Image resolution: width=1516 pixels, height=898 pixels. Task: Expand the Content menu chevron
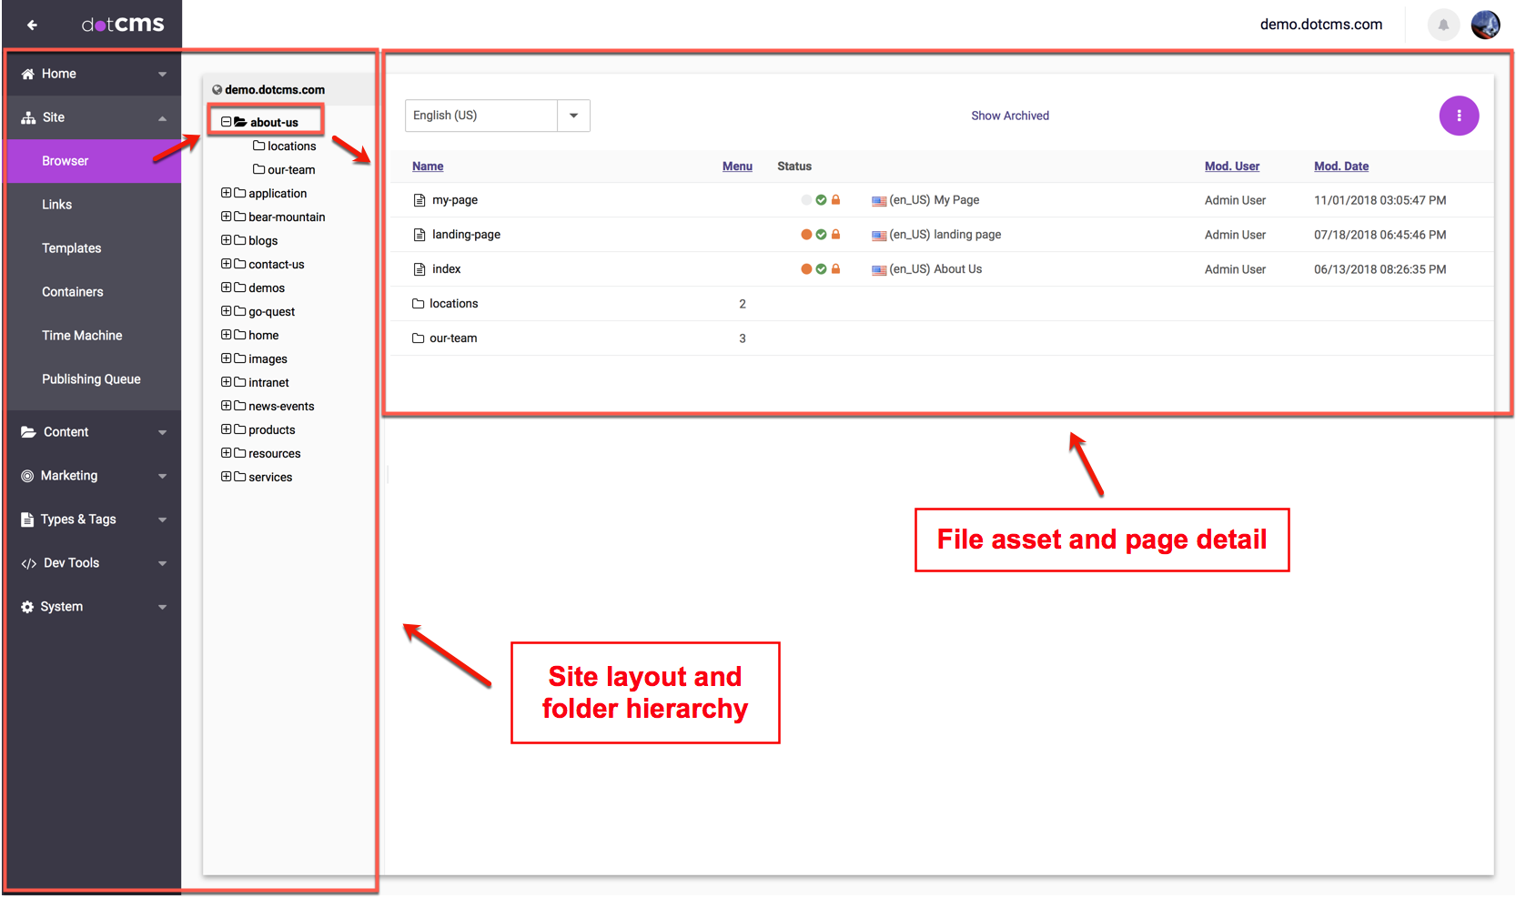click(x=162, y=433)
